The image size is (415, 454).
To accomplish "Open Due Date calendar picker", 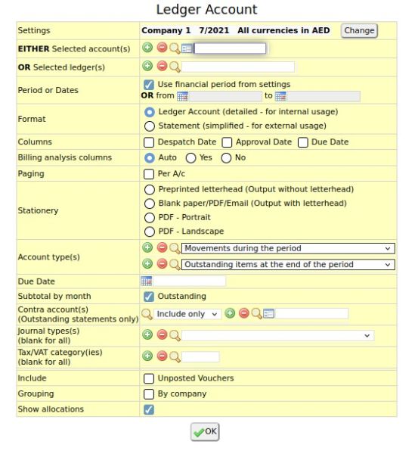I will [147, 281].
